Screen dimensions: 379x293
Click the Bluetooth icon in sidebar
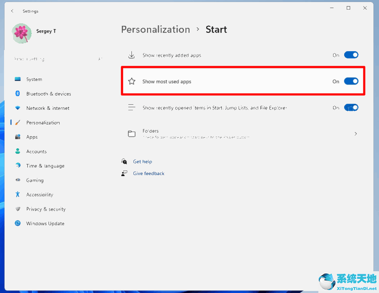tap(18, 93)
